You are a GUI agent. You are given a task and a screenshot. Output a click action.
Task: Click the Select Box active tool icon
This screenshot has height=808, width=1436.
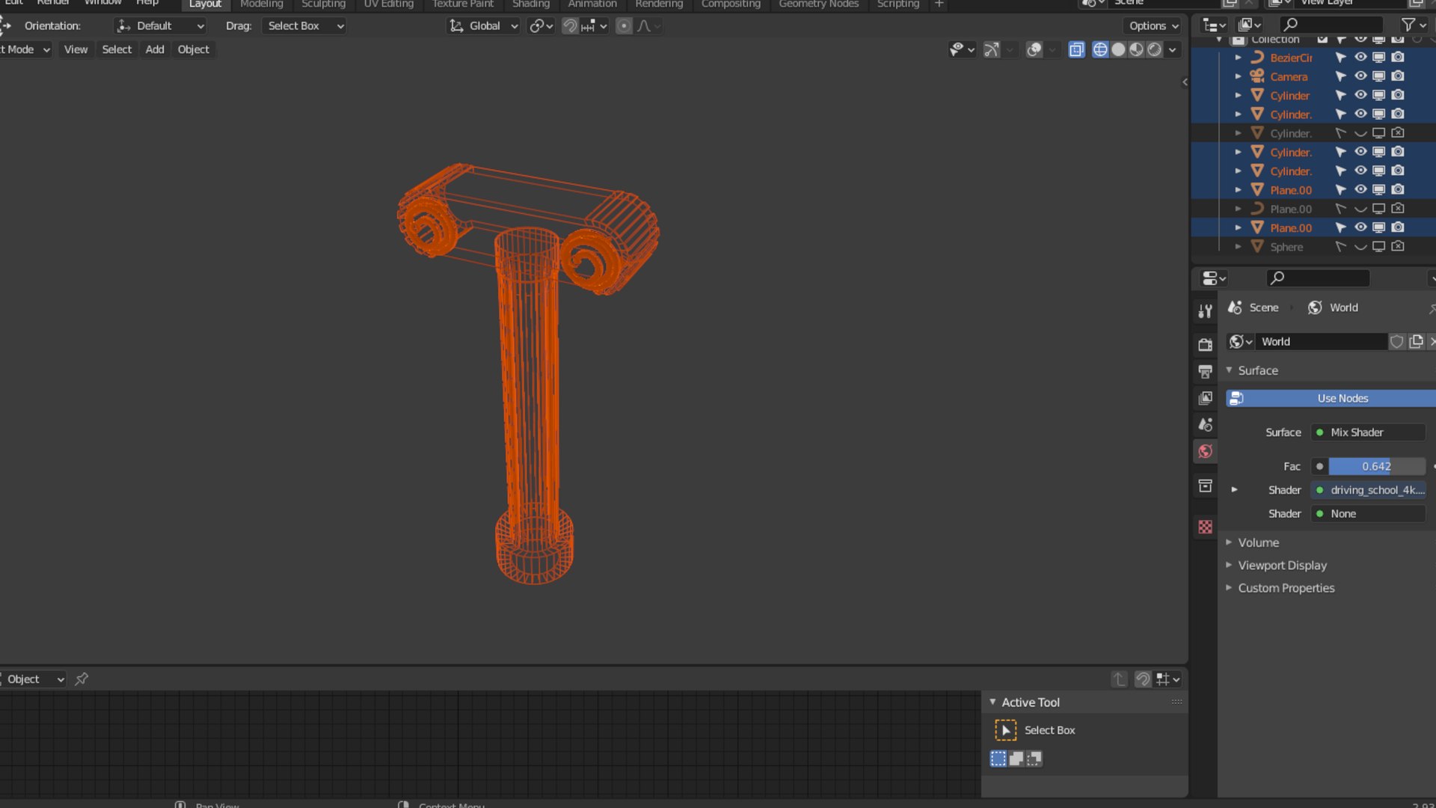(x=1005, y=730)
